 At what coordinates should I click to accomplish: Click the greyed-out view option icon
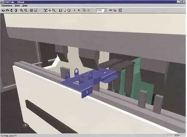pyautogui.click(x=40, y=11)
